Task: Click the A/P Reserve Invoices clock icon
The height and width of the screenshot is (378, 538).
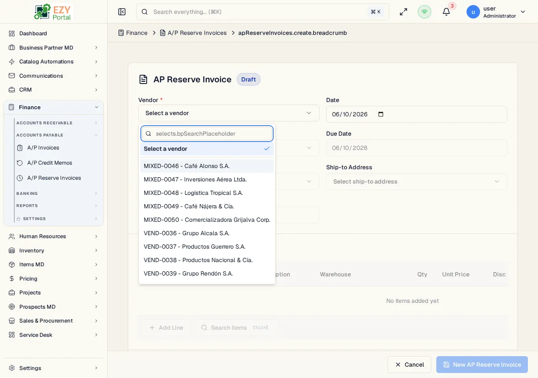Action: click(x=20, y=178)
